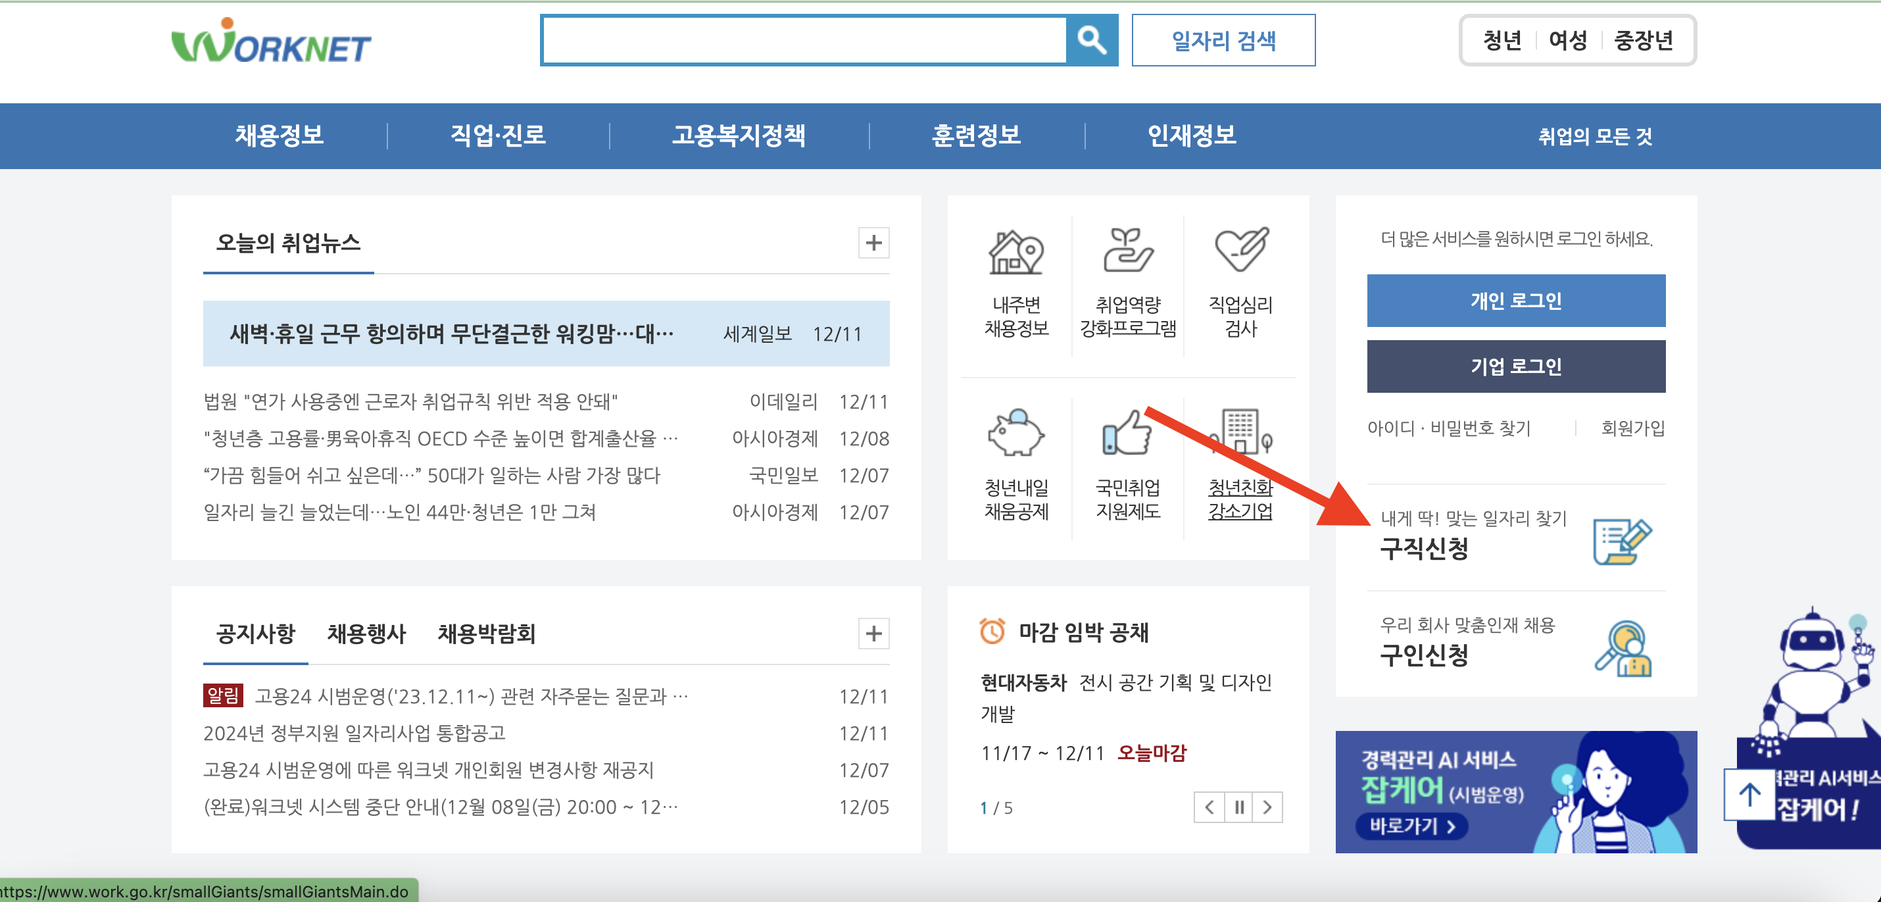The width and height of the screenshot is (1881, 902).
Task: Open the 훈련정보 menu
Action: point(976,135)
